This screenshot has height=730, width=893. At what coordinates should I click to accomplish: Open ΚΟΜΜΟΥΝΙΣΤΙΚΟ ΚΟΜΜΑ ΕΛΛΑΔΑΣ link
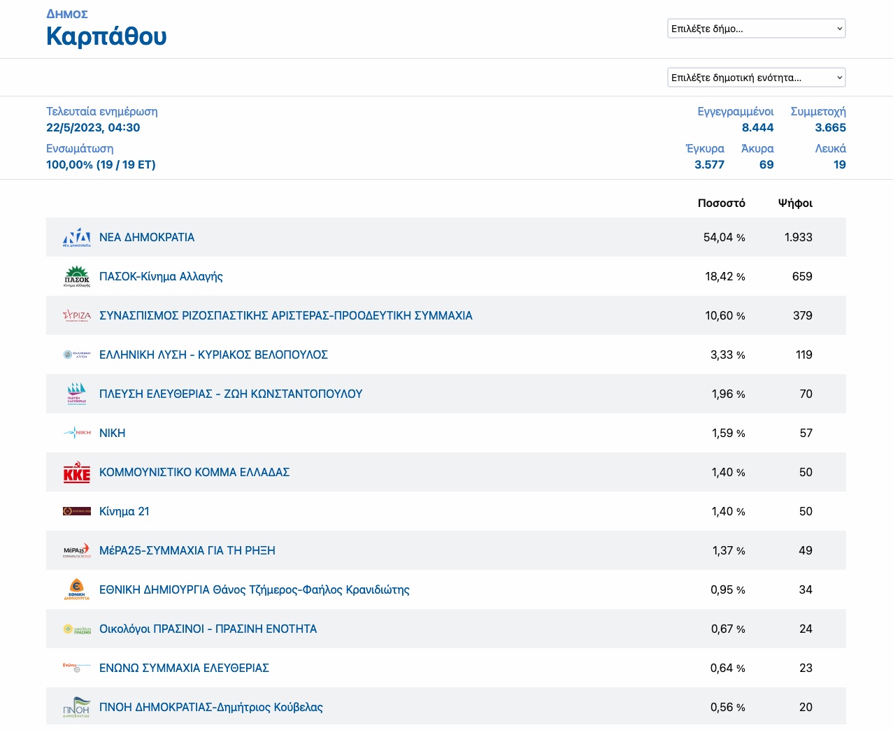tap(194, 472)
